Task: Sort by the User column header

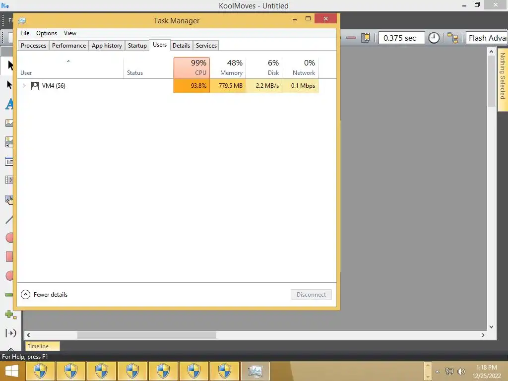Action: pos(70,68)
